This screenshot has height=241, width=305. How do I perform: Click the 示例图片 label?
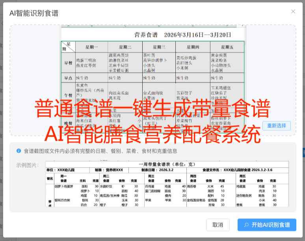[x=28, y=165]
